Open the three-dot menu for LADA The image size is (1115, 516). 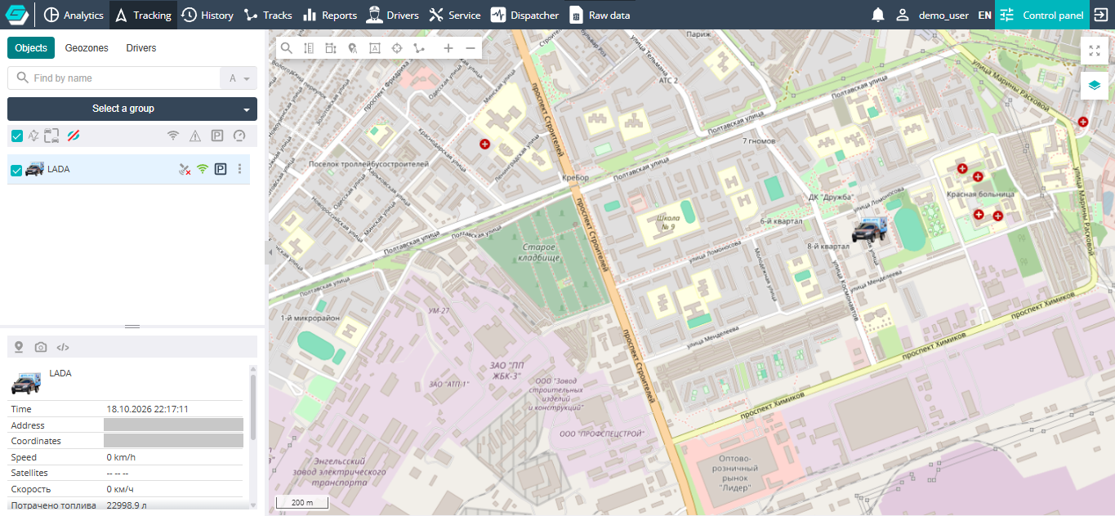[239, 169]
